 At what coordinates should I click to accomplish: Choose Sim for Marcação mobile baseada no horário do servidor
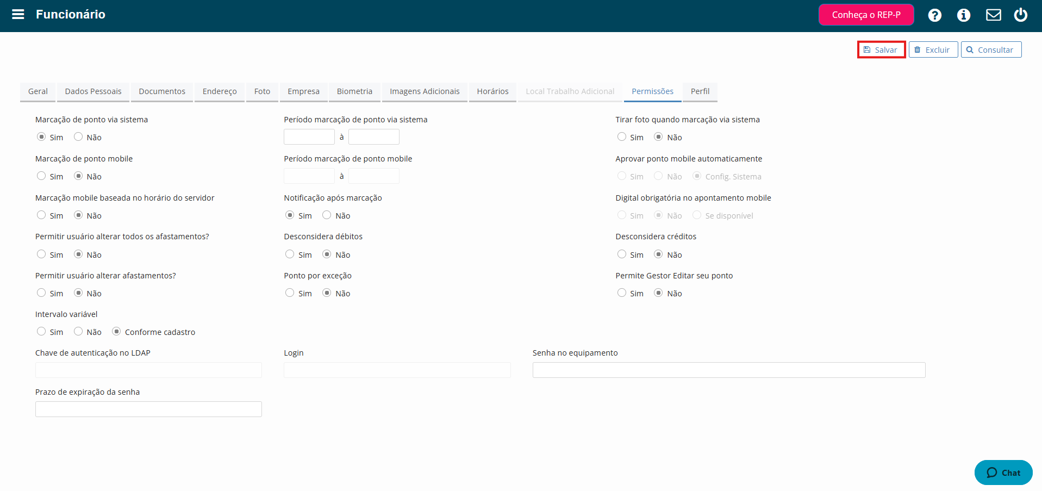tap(41, 215)
